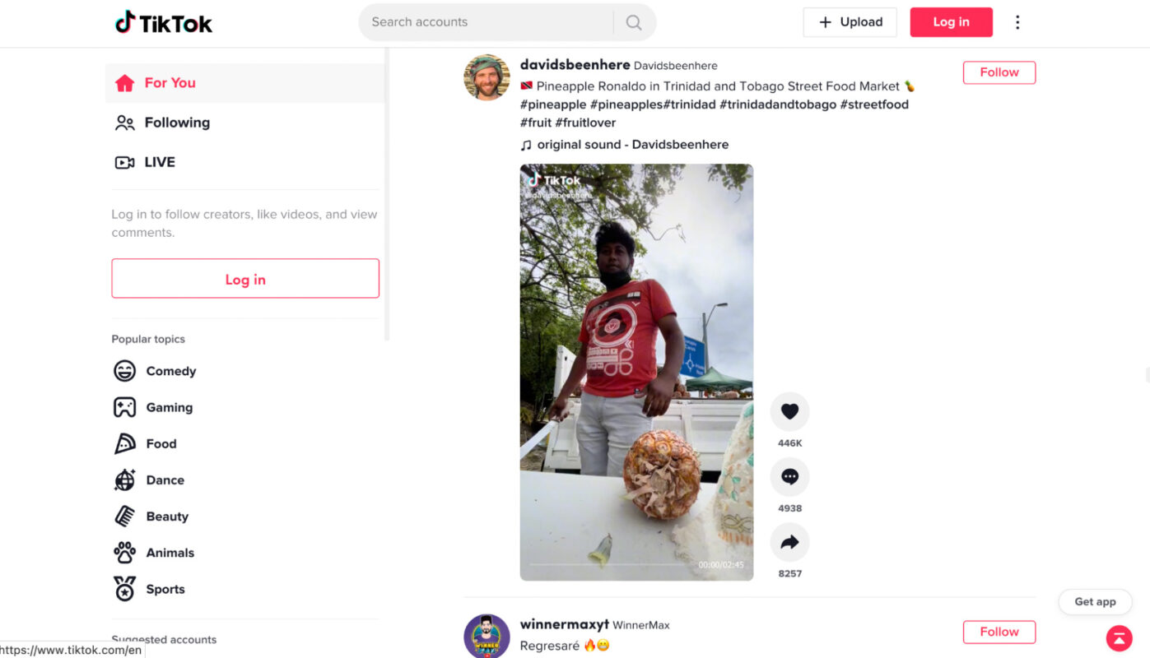Like the video with heart icon

click(x=789, y=411)
